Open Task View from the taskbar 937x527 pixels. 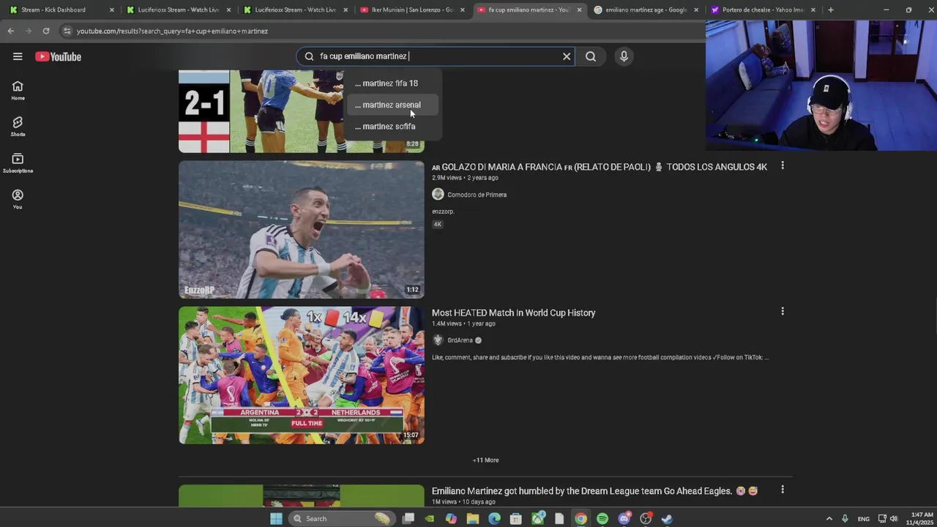[x=408, y=519]
